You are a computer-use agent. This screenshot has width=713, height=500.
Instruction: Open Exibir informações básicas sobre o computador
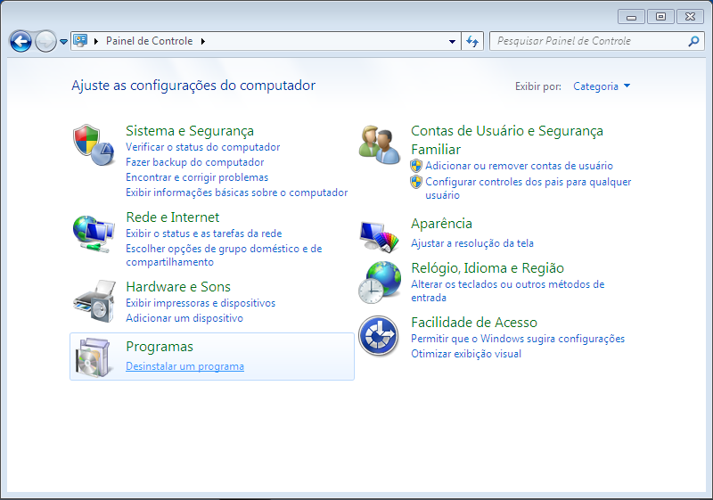point(236,193)
